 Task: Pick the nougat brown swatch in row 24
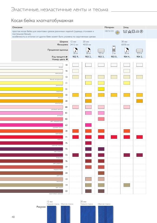click(x=101, y=173)
